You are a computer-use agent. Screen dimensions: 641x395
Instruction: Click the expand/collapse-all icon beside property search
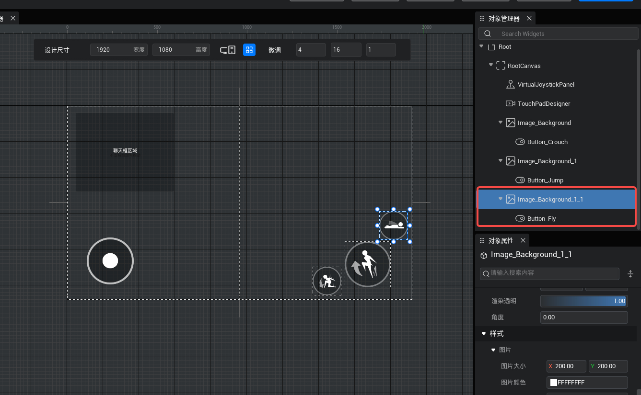[630, 274]
